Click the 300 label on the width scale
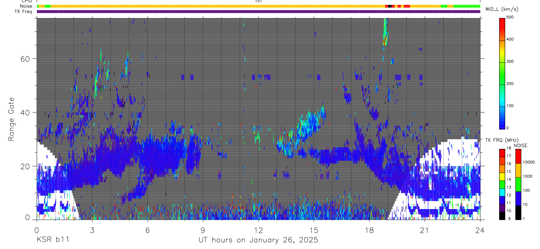Image resolution: width=540 pixels, height=249 pixels. (511, 61)
